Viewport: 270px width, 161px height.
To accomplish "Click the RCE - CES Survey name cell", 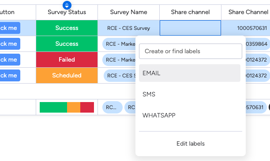I will pyautogui.click(x=129, y=28).
